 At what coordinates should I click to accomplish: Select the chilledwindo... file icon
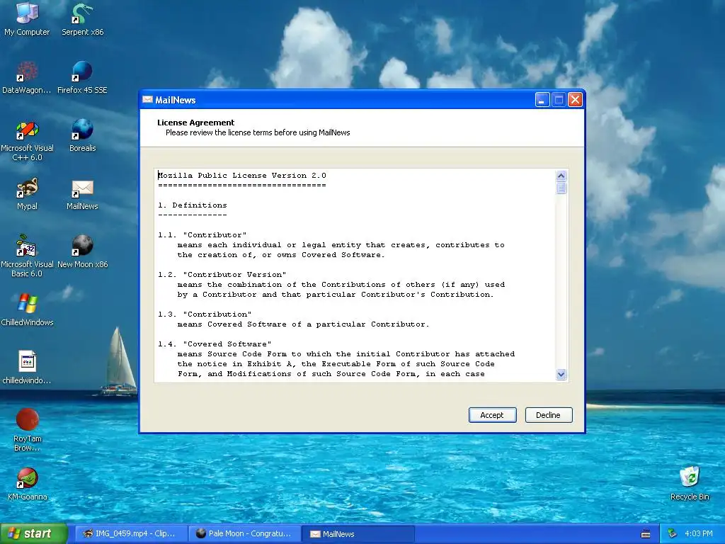coord(27,368)
